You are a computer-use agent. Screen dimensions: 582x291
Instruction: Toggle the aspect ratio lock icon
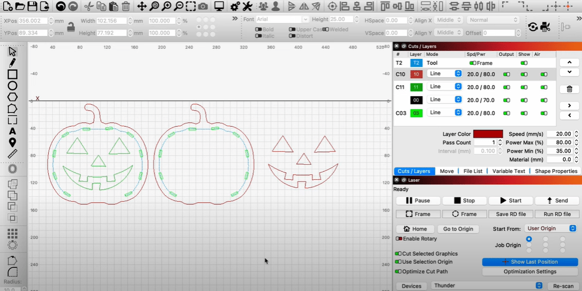click(x=71, y=27)
